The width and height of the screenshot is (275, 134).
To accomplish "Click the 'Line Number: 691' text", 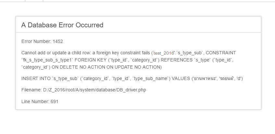I will [40, 101].
